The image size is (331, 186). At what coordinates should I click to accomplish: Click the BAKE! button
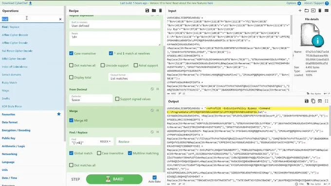tap(114, 179)
